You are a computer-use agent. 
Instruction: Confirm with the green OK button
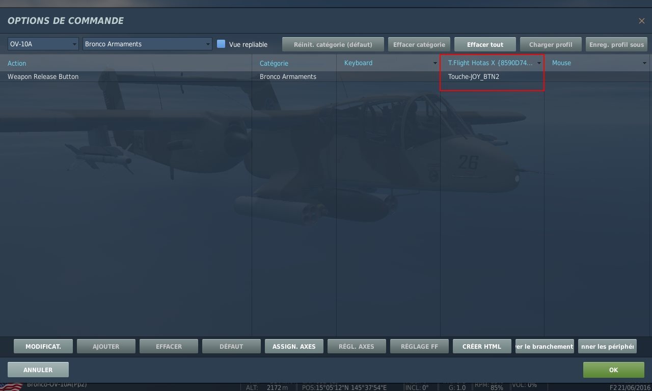tap(614, 370)
